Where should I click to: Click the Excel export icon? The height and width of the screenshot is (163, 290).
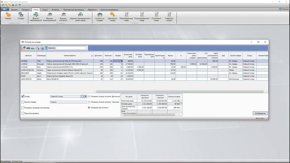pos(33,48)
